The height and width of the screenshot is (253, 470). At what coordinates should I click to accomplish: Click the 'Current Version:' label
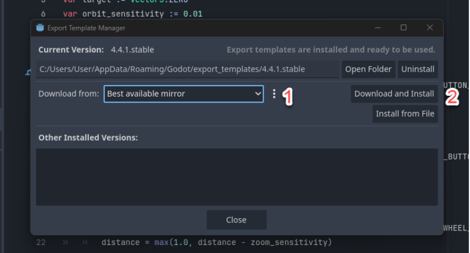[x=71, y=50]
